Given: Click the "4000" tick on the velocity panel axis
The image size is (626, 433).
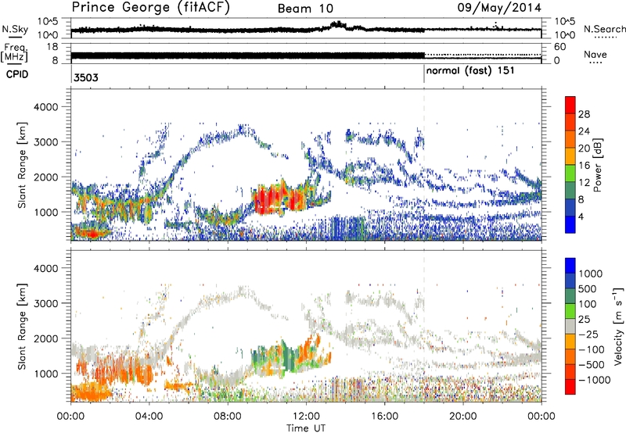Looking at the screenshot, I should pyautogui.click(x=45, y=268).
